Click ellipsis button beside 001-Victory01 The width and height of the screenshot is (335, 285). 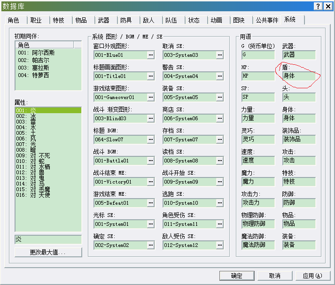click(151, 182)
